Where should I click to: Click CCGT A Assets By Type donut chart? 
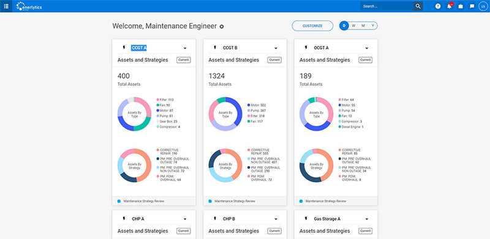(x=134, y=114)
